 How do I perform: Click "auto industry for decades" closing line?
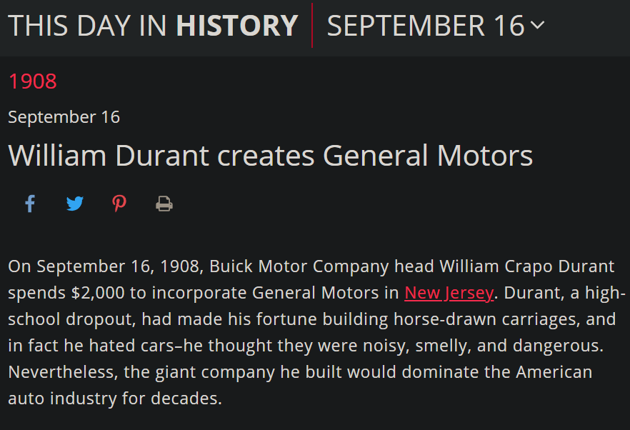point(115,398)
